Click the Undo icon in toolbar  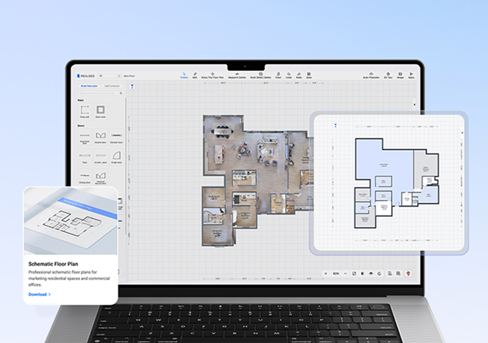(x=287, y=74)
